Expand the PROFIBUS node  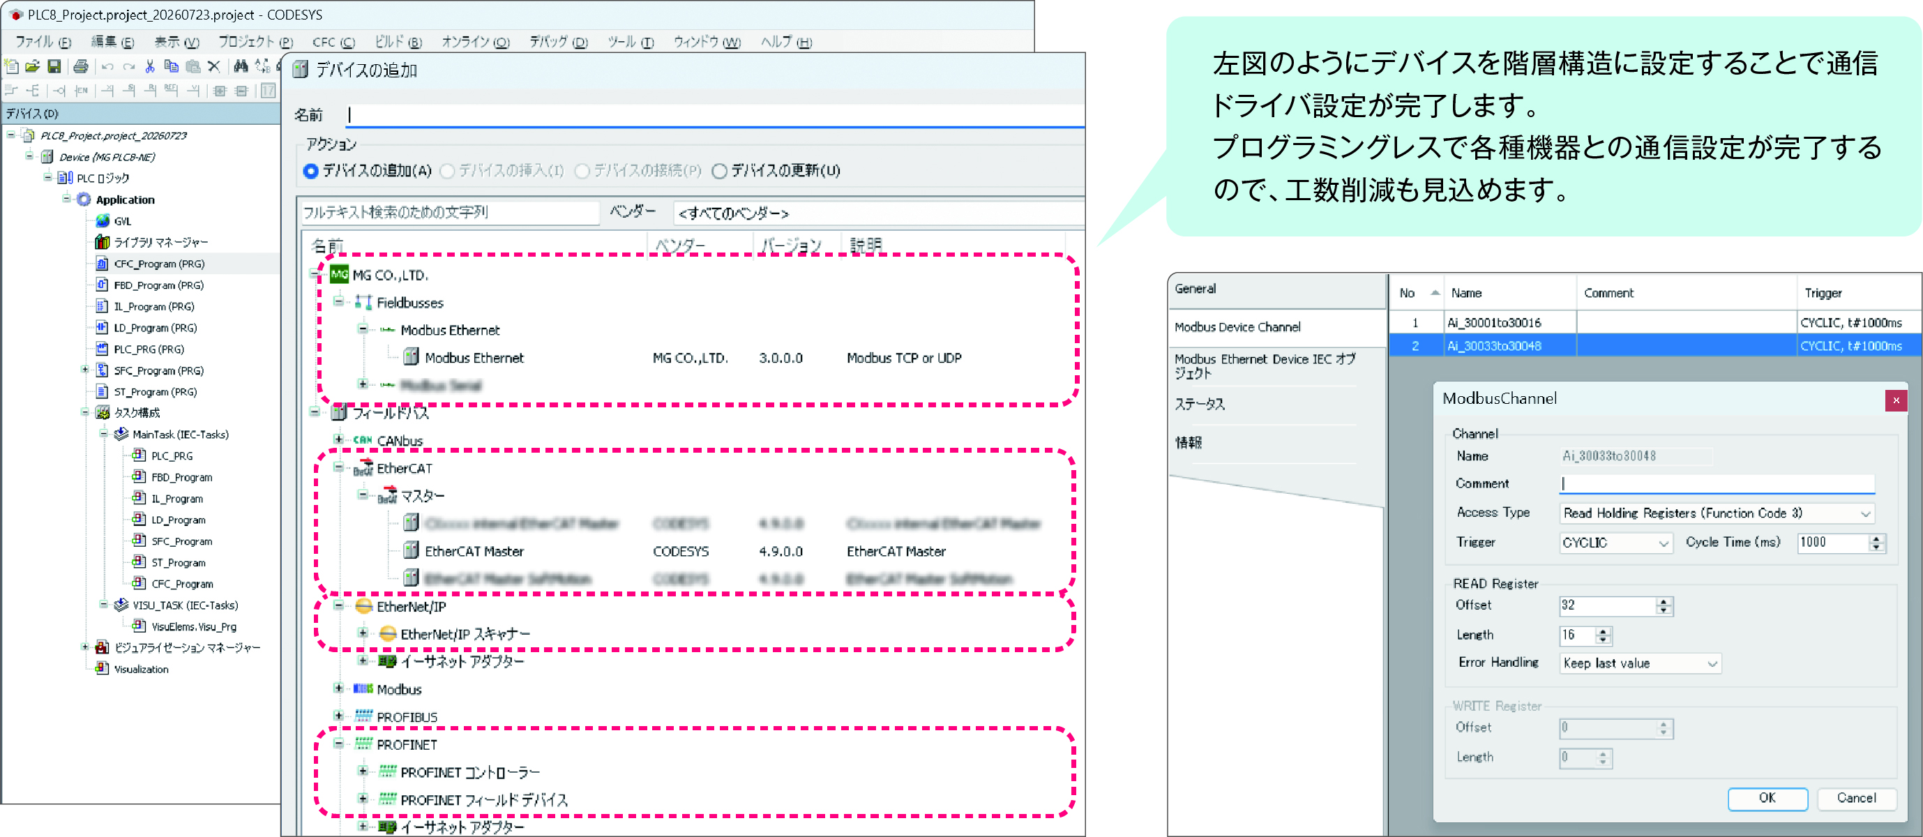click(339, 716)
